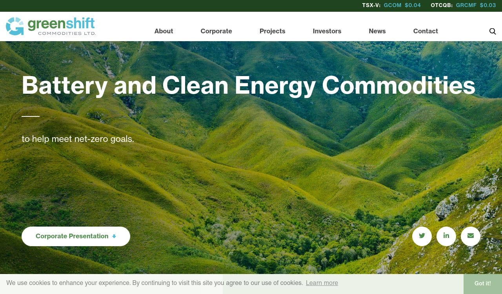Viewport: 502px width, 294px height.
Task: Click the GRCMF ticker symbol
Action: pyautogui.click(x=466, y=5)
